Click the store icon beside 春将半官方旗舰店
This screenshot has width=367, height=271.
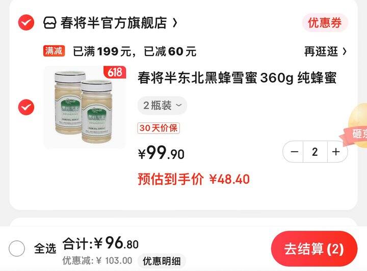tap(49, 23)
